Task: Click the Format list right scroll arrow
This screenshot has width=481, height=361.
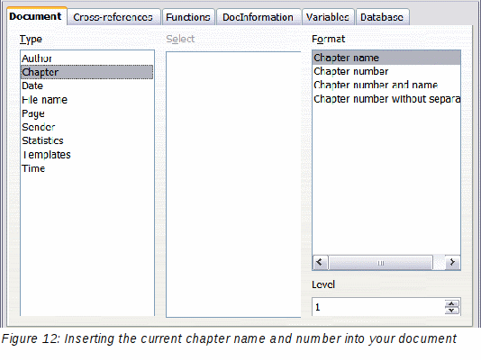Action: coord(452,262)
